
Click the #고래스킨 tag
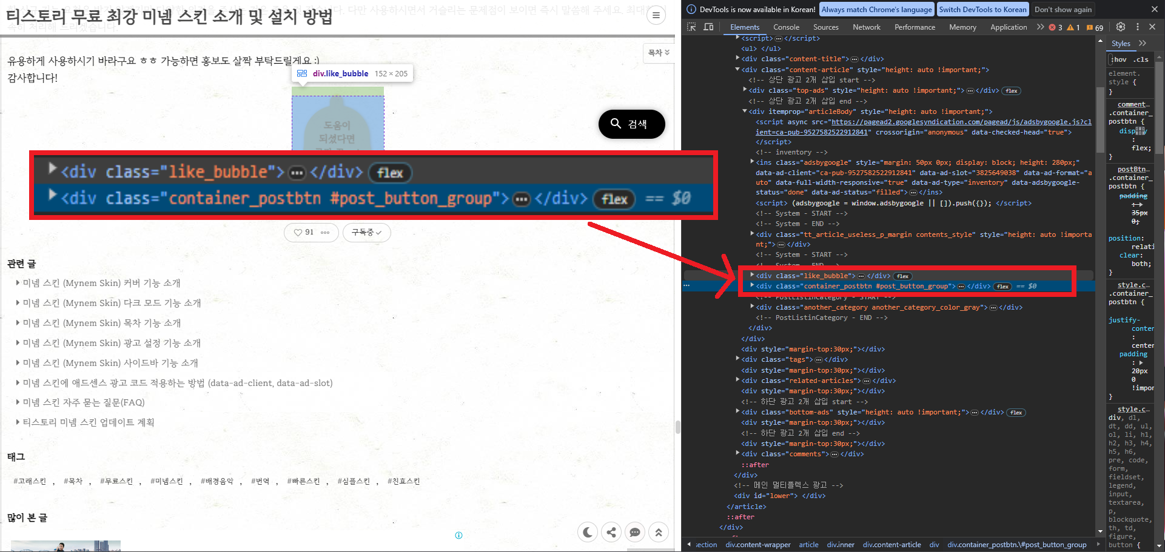click(30, 481)
